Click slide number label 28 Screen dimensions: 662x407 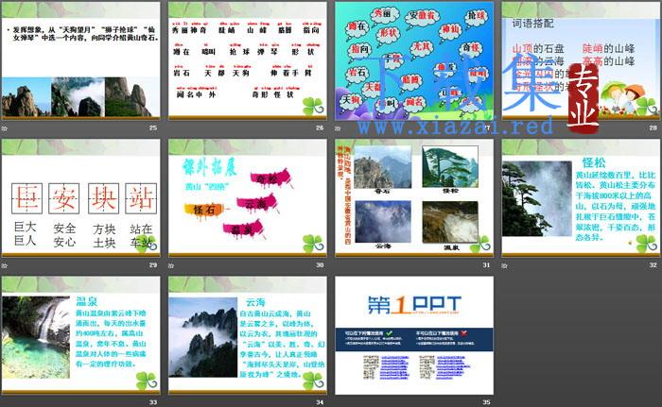click(x=653, y=127)
